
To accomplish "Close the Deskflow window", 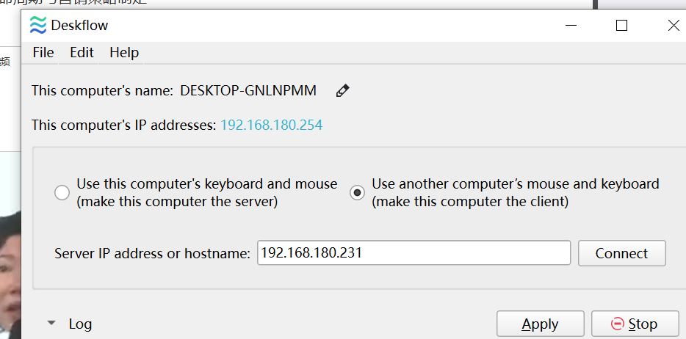I will (x=674, y=26).
